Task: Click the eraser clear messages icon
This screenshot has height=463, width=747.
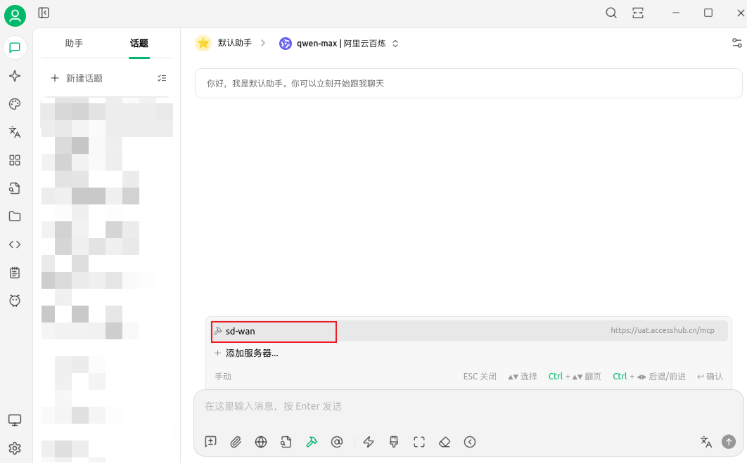Action: 445,442
